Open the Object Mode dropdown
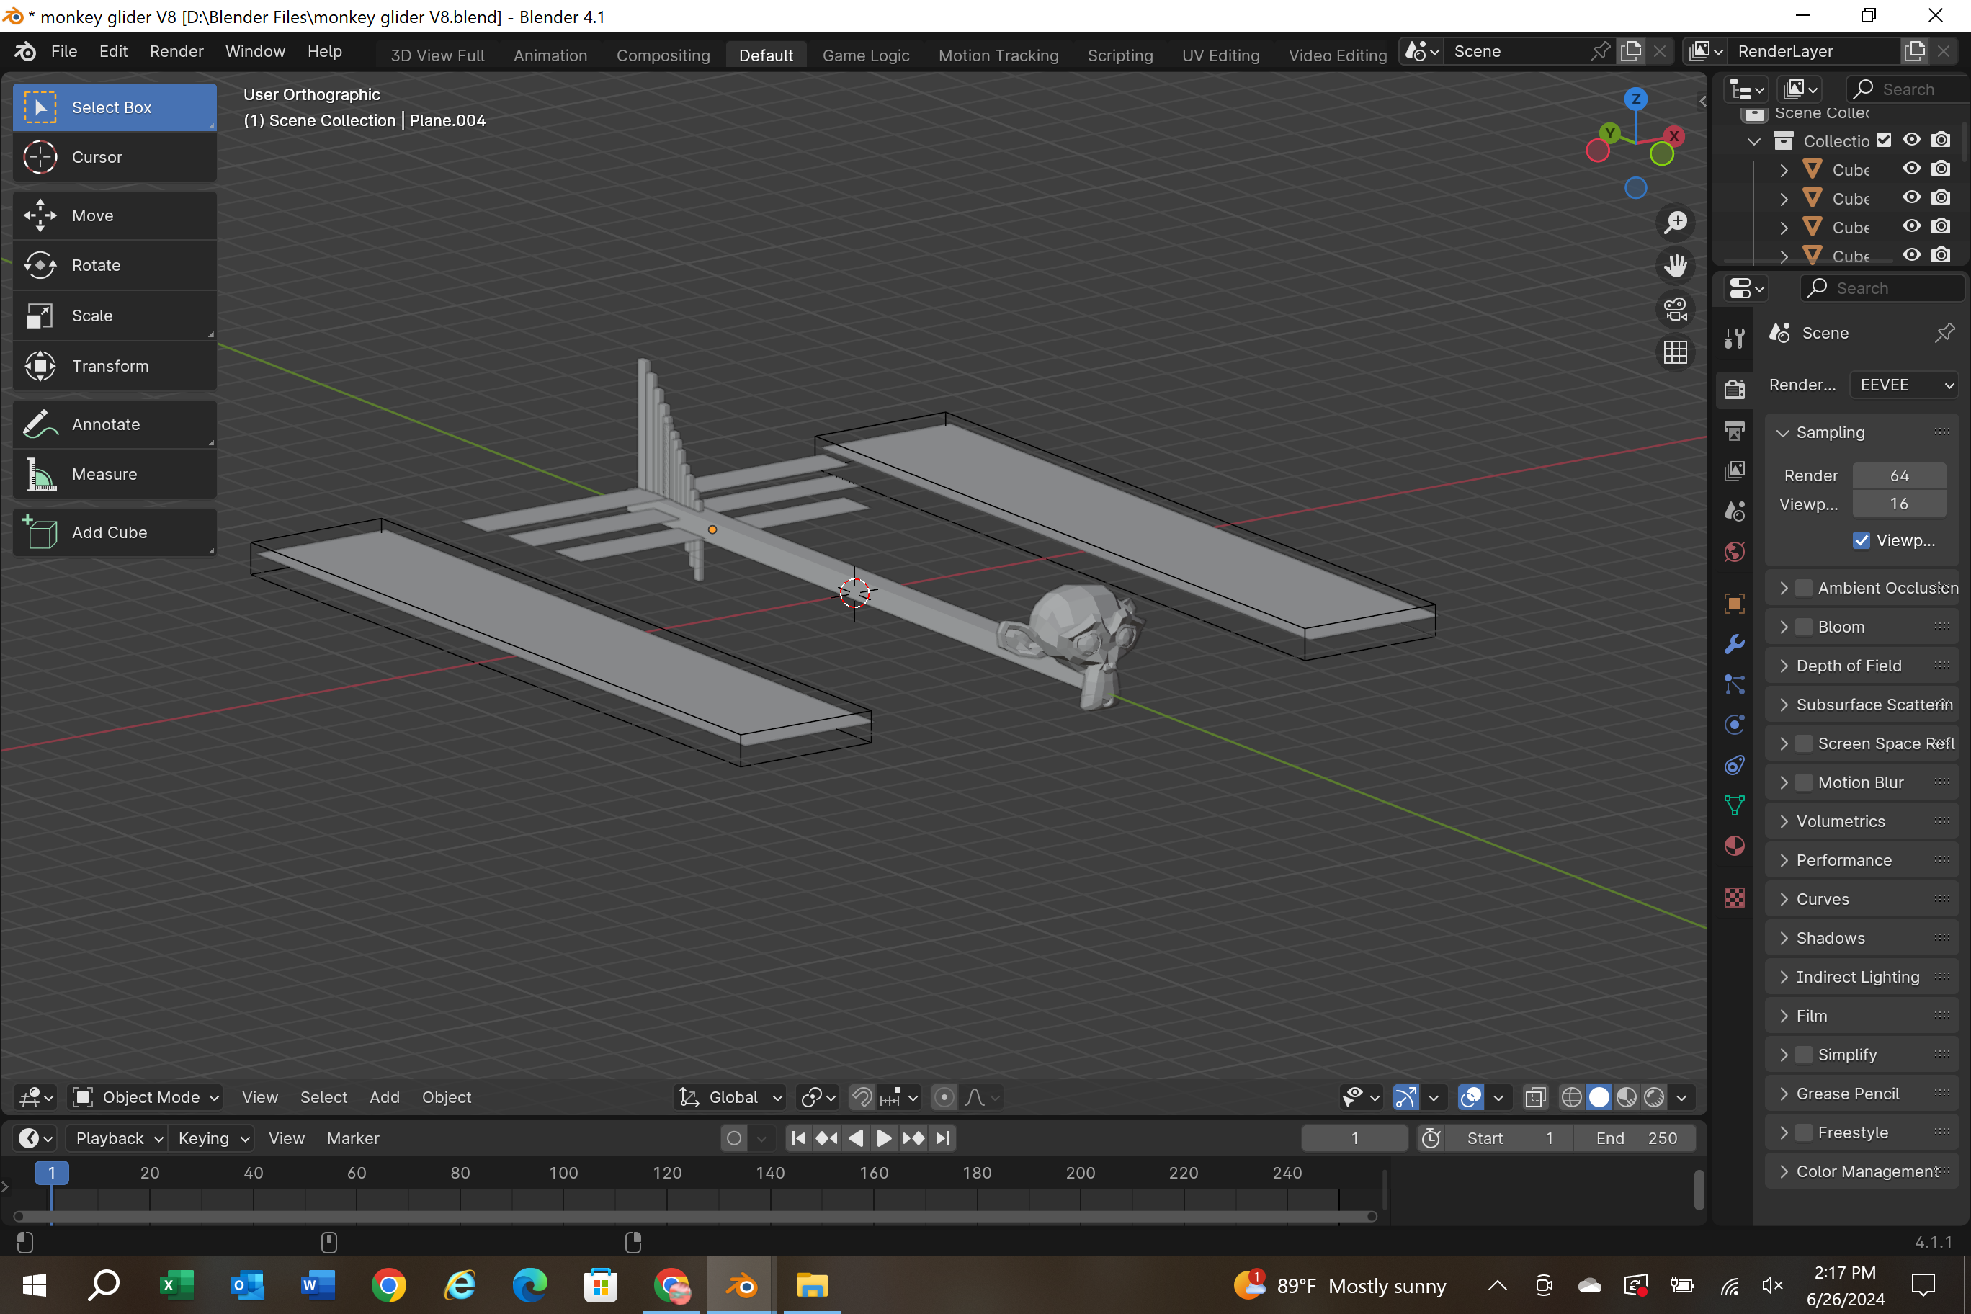The image size is (1971, 1314). pos(145,1097)
